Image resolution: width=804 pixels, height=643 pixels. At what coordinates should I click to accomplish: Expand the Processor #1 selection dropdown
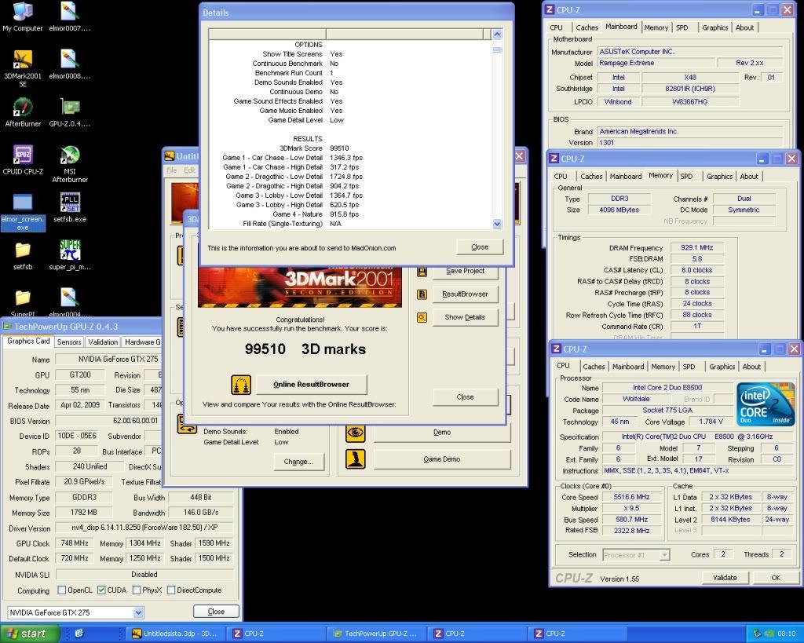point(664,555)
